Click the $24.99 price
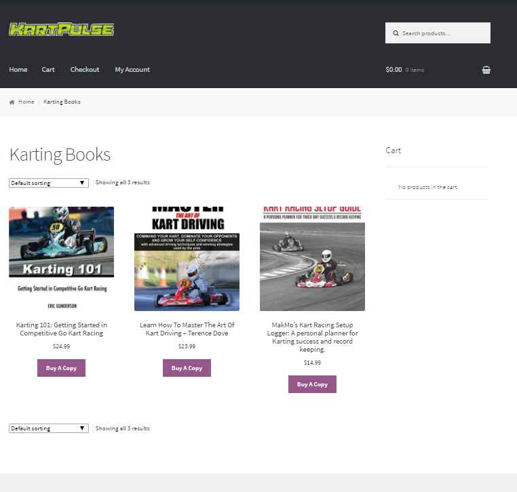Screen dimensions: 517x492 pyautogui.click(x=61, y=346)
